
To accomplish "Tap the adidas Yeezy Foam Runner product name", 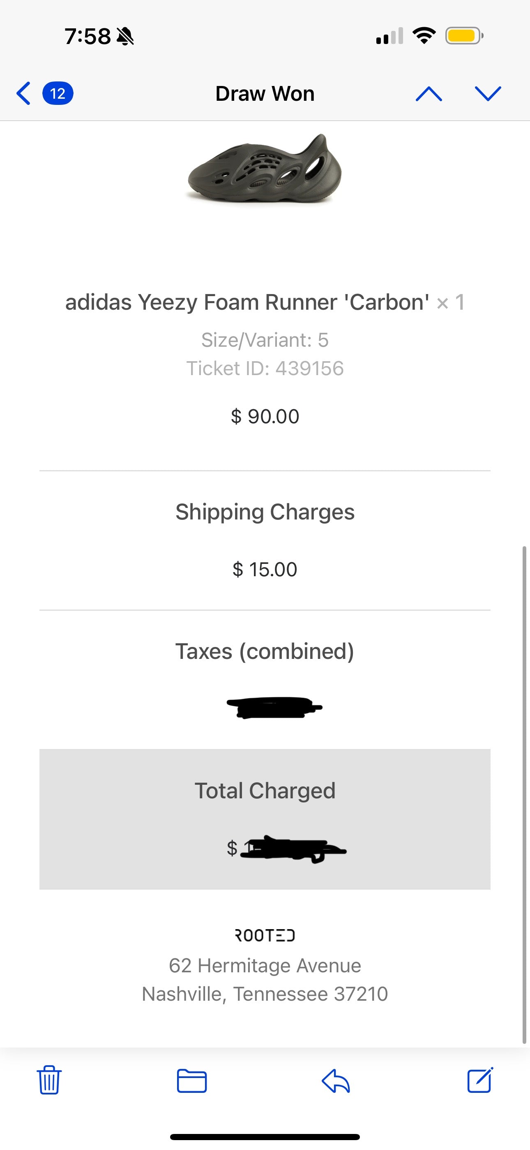I will 247,302.
